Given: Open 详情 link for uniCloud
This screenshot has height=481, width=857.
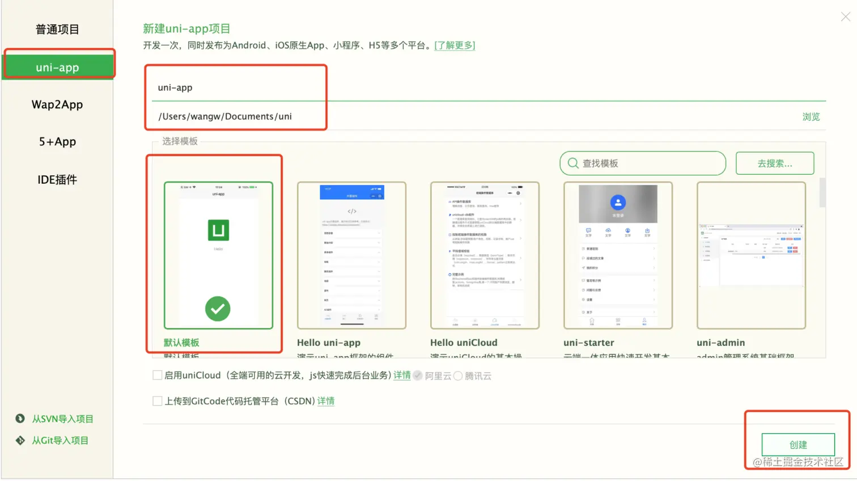Looking at the screenshot, I should pos(402,375).
